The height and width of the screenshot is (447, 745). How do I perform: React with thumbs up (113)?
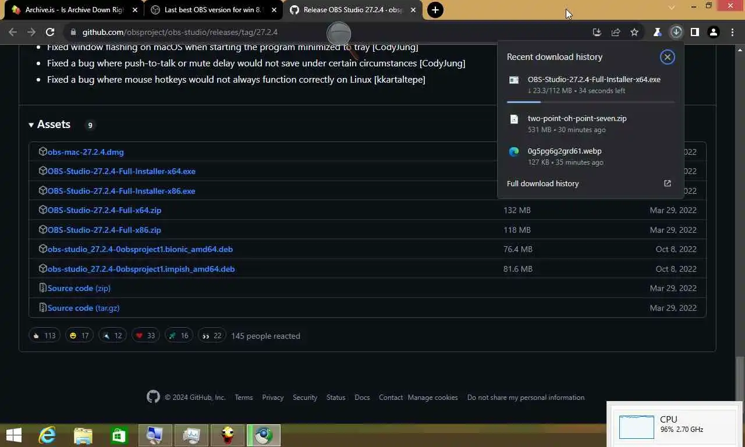point(45,336)
